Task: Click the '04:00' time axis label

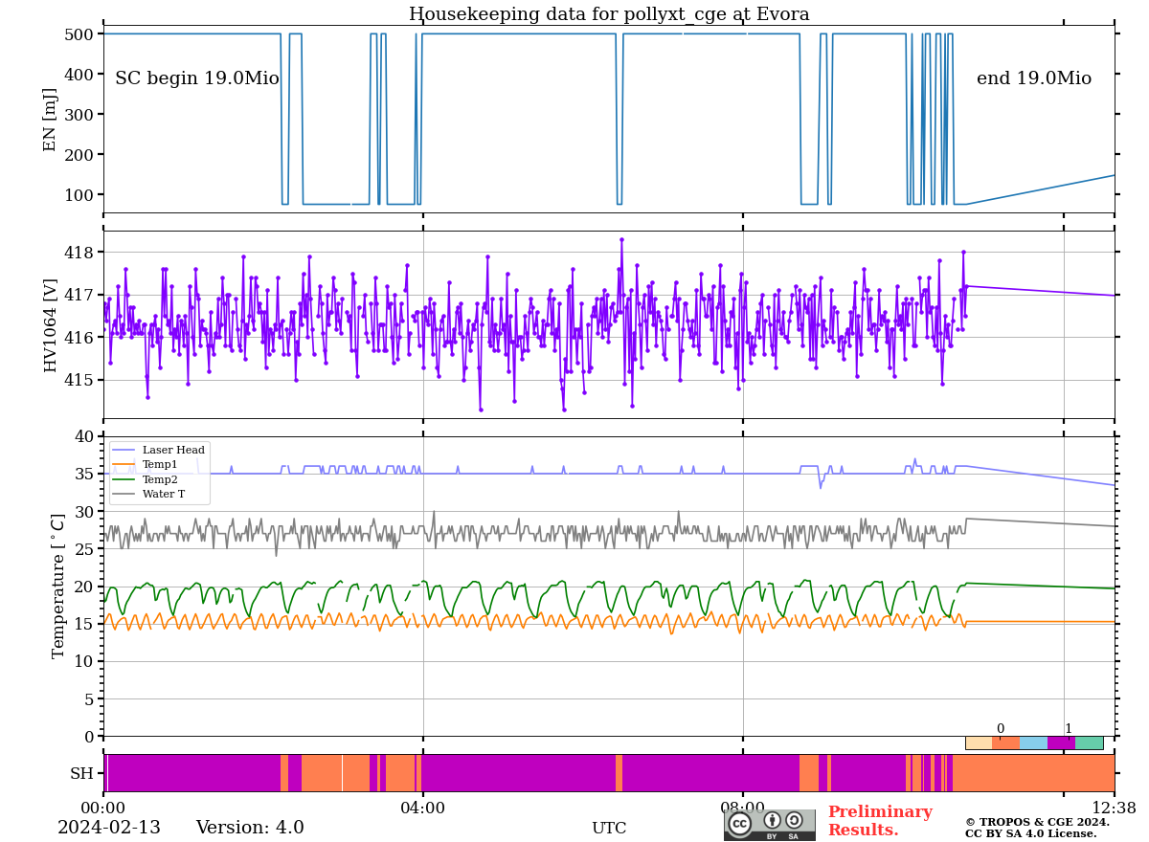Action: click(x=423, y=809)
